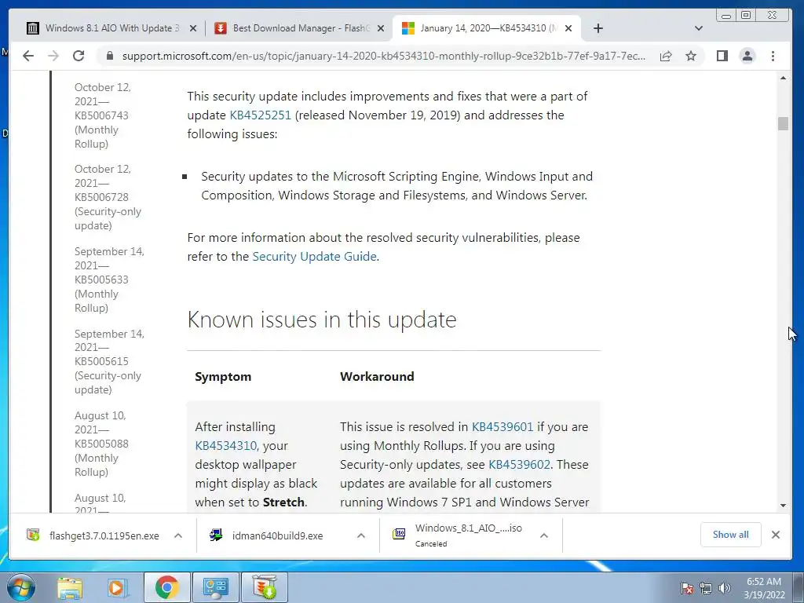The width and height of the screenshot is (804, 603).
Task: Switch to the Windows 8.1 AIO tab
Action: [x=112, y=28]
